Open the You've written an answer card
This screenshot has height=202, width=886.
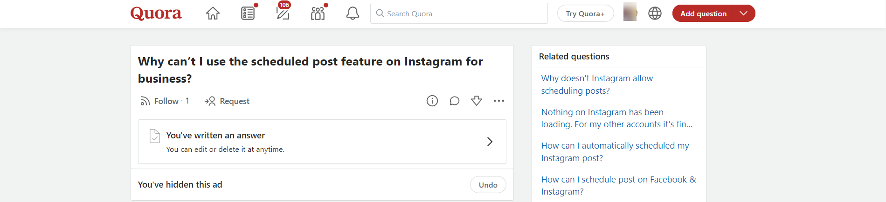point(322,142)
